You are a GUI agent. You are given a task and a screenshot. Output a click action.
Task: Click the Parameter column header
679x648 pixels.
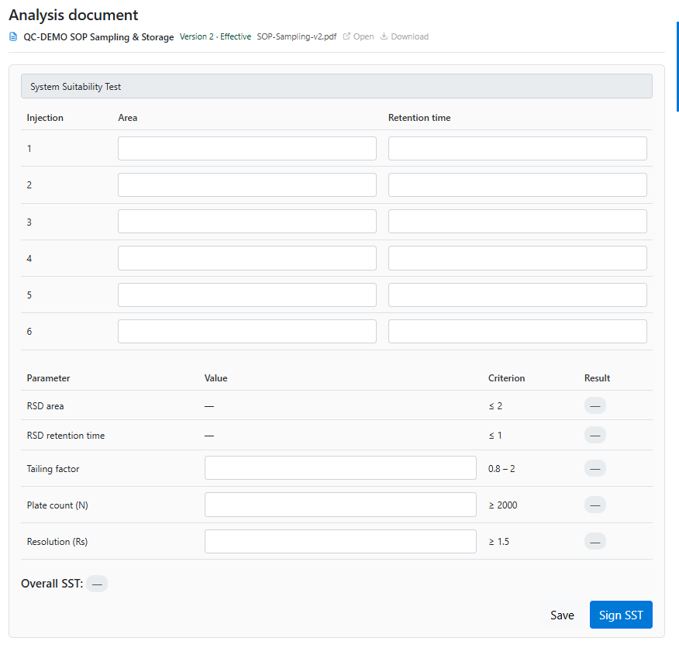click(48, 378)
